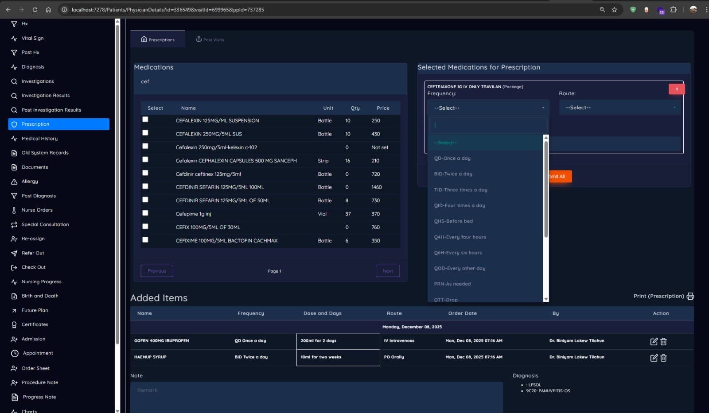
Task: Click the Next page button
Action: (388, 271)
